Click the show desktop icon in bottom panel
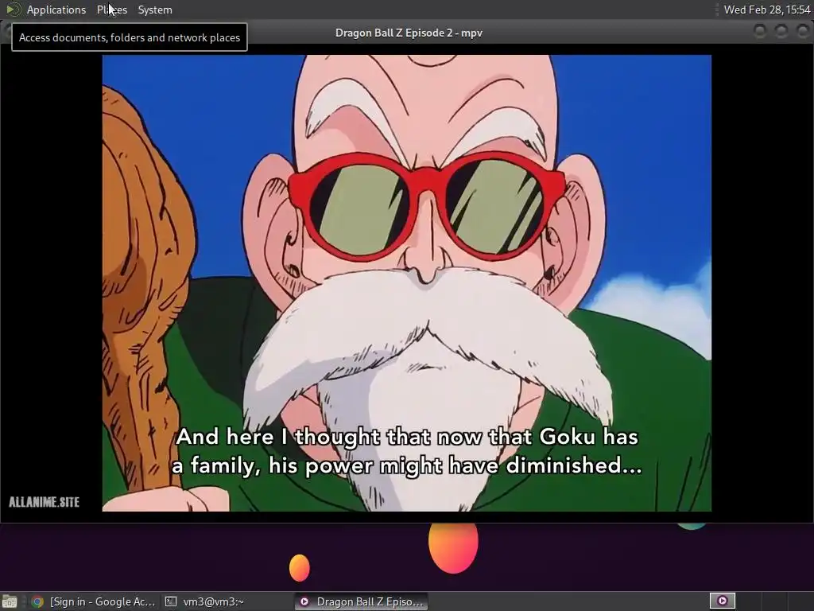 click(10, 601)
